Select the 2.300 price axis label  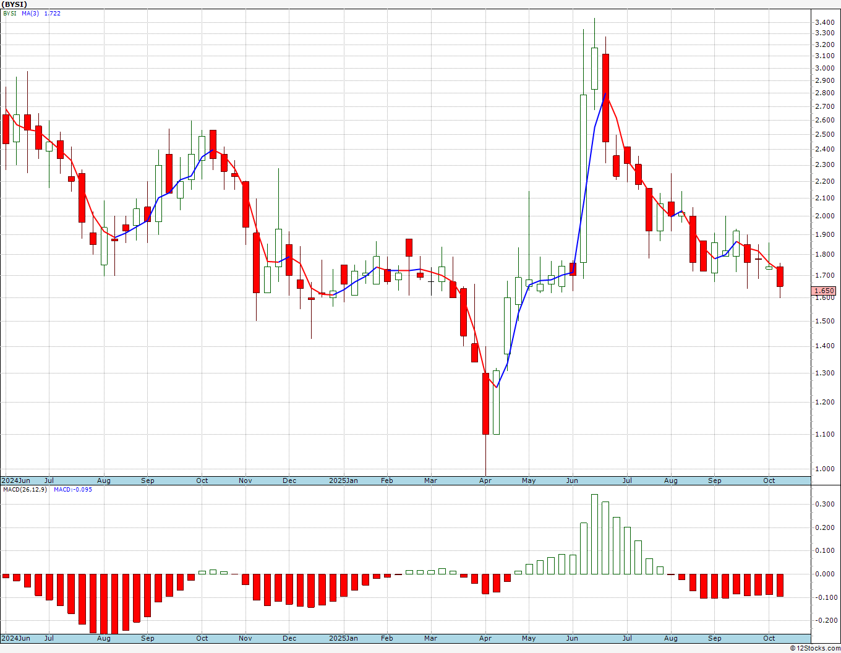click(x=824, y=164)
